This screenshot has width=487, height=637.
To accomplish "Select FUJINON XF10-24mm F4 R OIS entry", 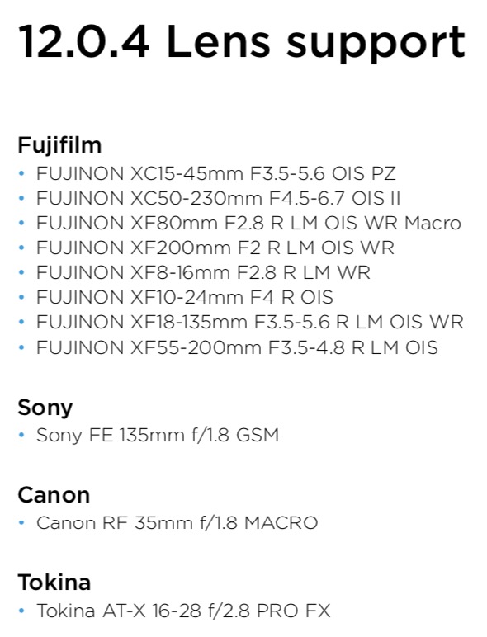I will (x=185, y=297).
